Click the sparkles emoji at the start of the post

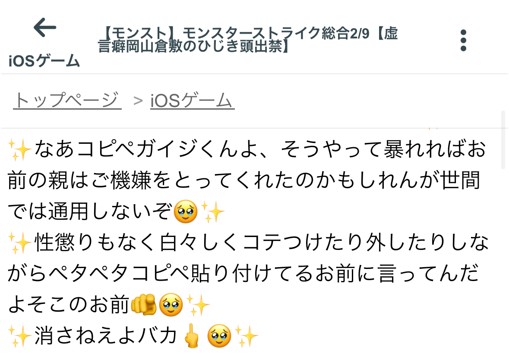19,150
